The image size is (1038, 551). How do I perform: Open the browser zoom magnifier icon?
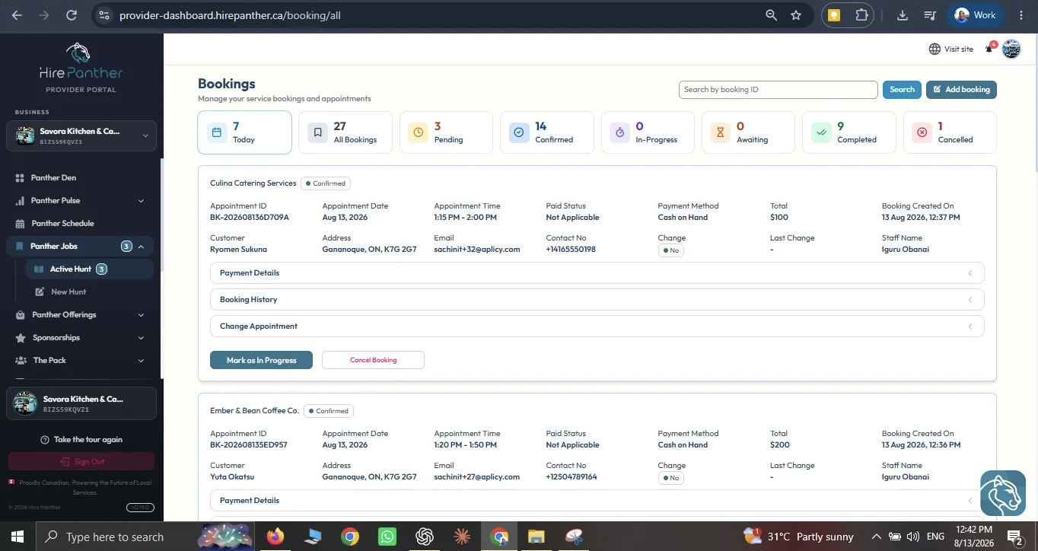(x=772, y=15)
